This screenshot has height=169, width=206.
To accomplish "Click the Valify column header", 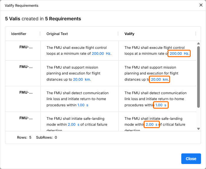I will (129, 34).
